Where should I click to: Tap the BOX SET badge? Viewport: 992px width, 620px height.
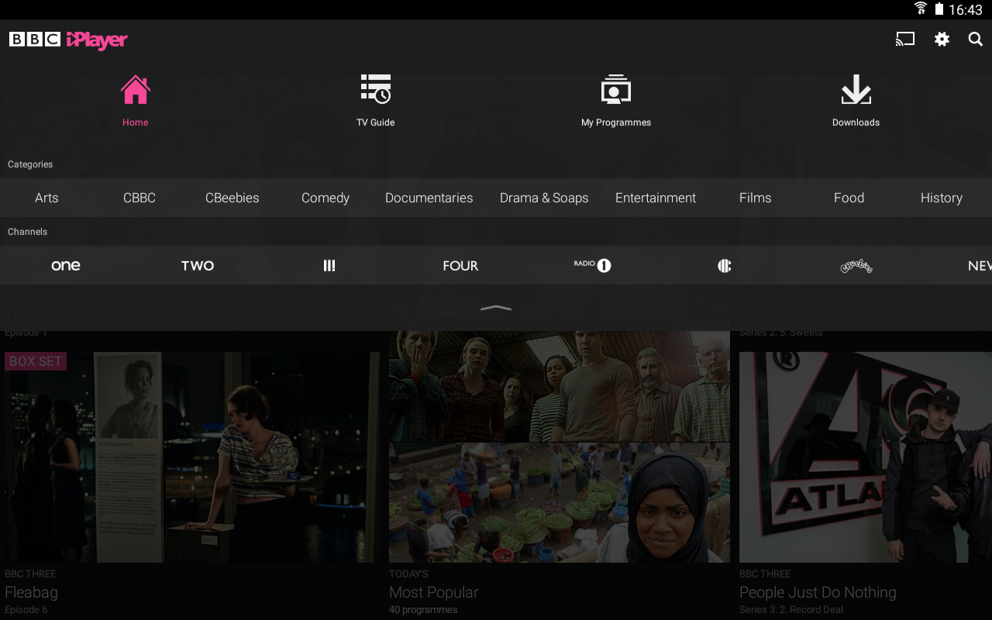pos(36,361)
